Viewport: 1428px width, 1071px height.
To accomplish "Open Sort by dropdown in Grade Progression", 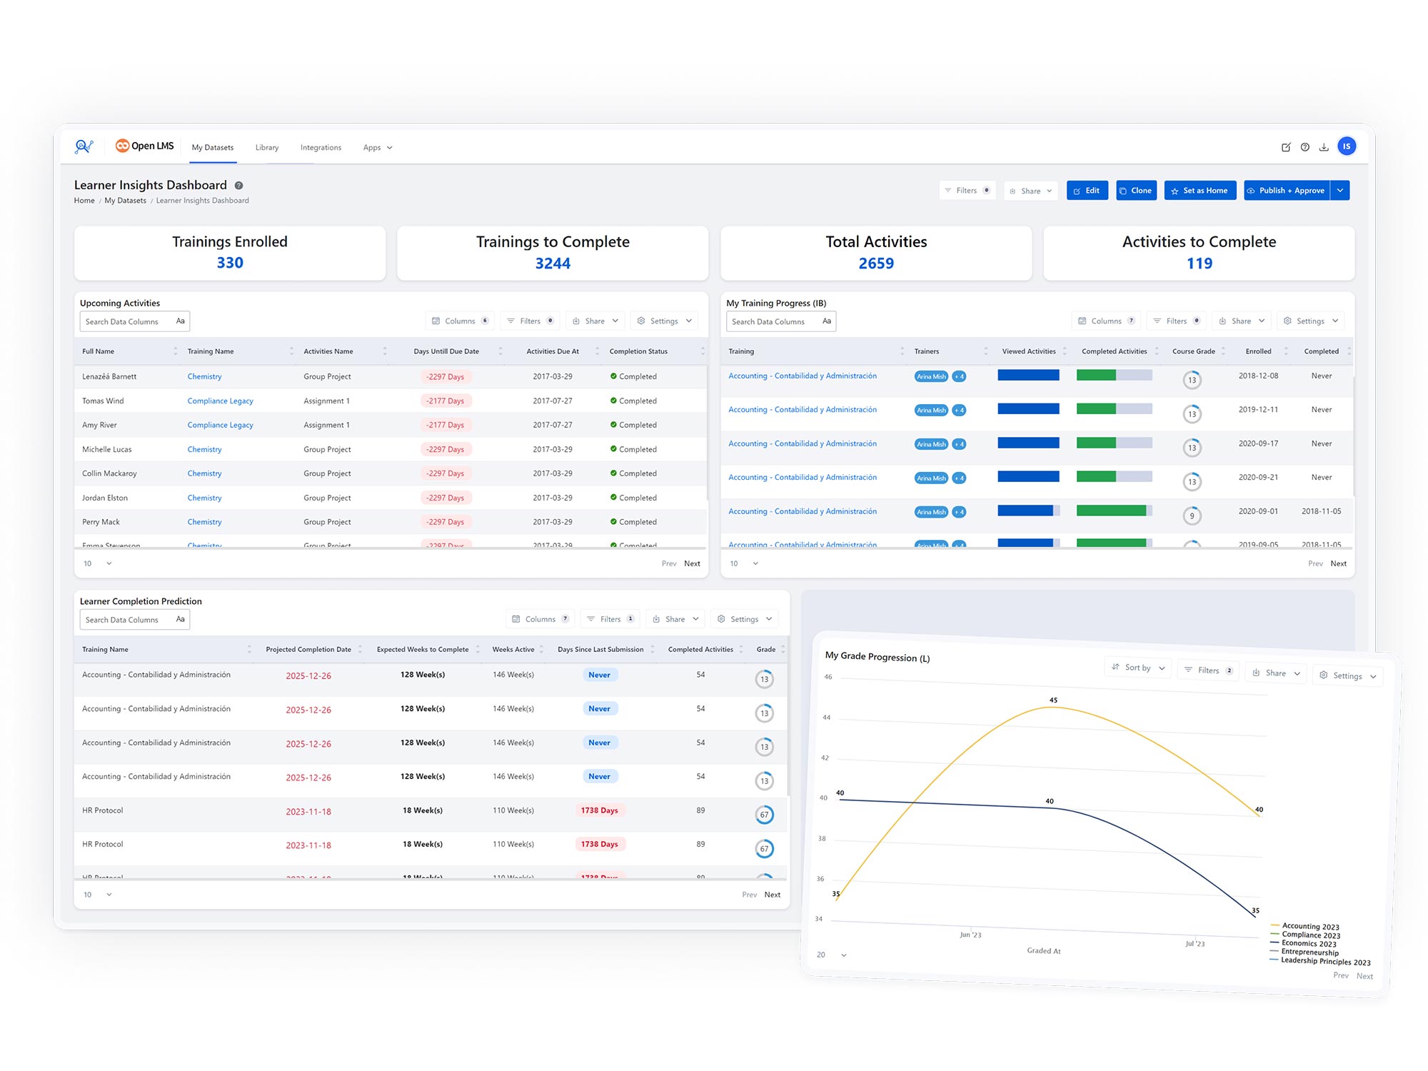I will pos(1137,668).
